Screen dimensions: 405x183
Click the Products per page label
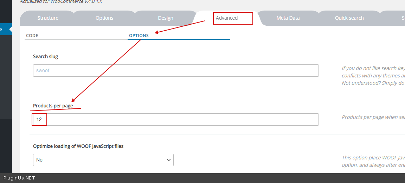tap(53, 106)
